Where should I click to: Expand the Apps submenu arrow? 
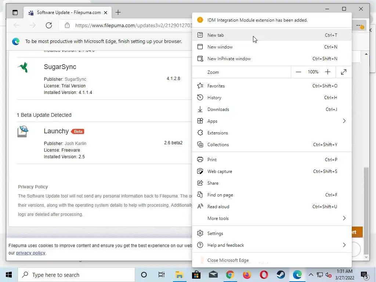[x=344, y=121]
